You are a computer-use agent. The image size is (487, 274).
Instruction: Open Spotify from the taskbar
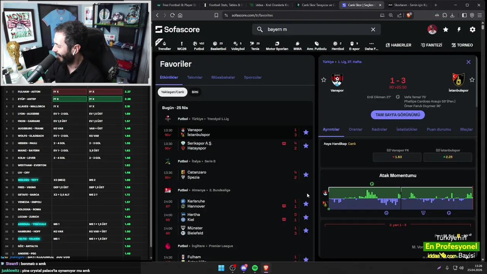coord(255,268)
